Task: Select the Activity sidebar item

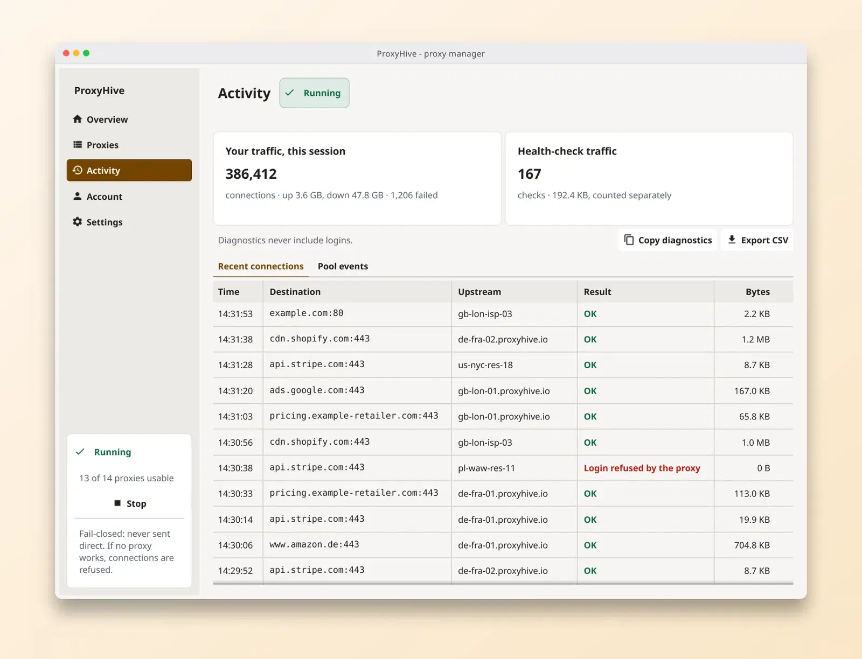Action: pyautogui.click(x=129, y=170)
